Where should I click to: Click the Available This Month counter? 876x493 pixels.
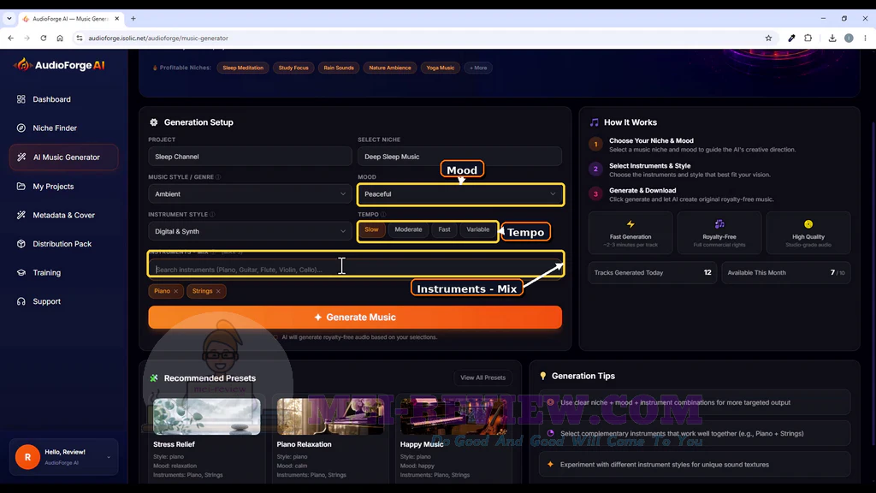(x=785, y=273)
